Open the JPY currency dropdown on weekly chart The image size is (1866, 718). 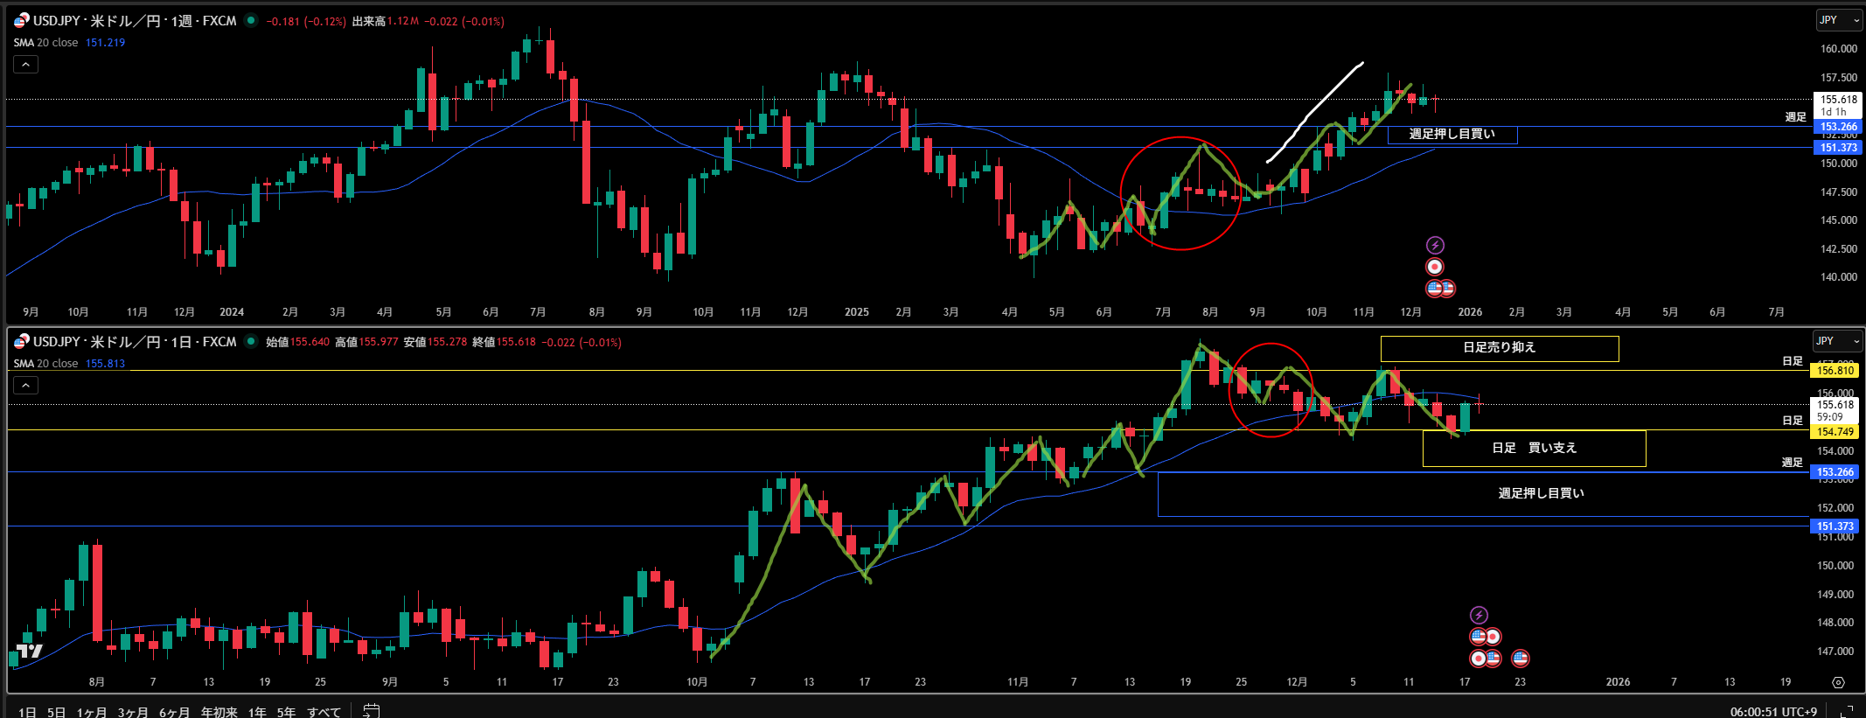(x=1837, y=20)
